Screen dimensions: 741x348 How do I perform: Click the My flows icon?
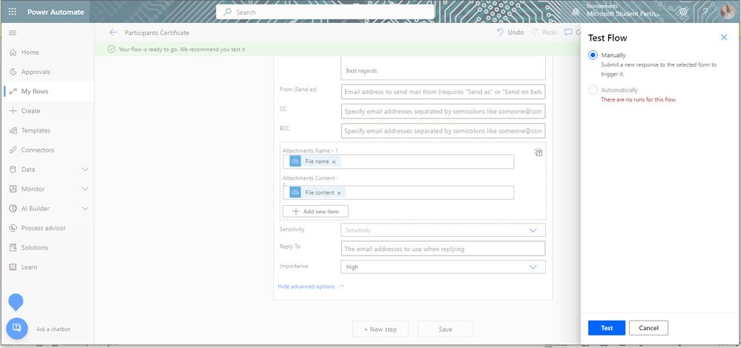[x=13, y=92]
